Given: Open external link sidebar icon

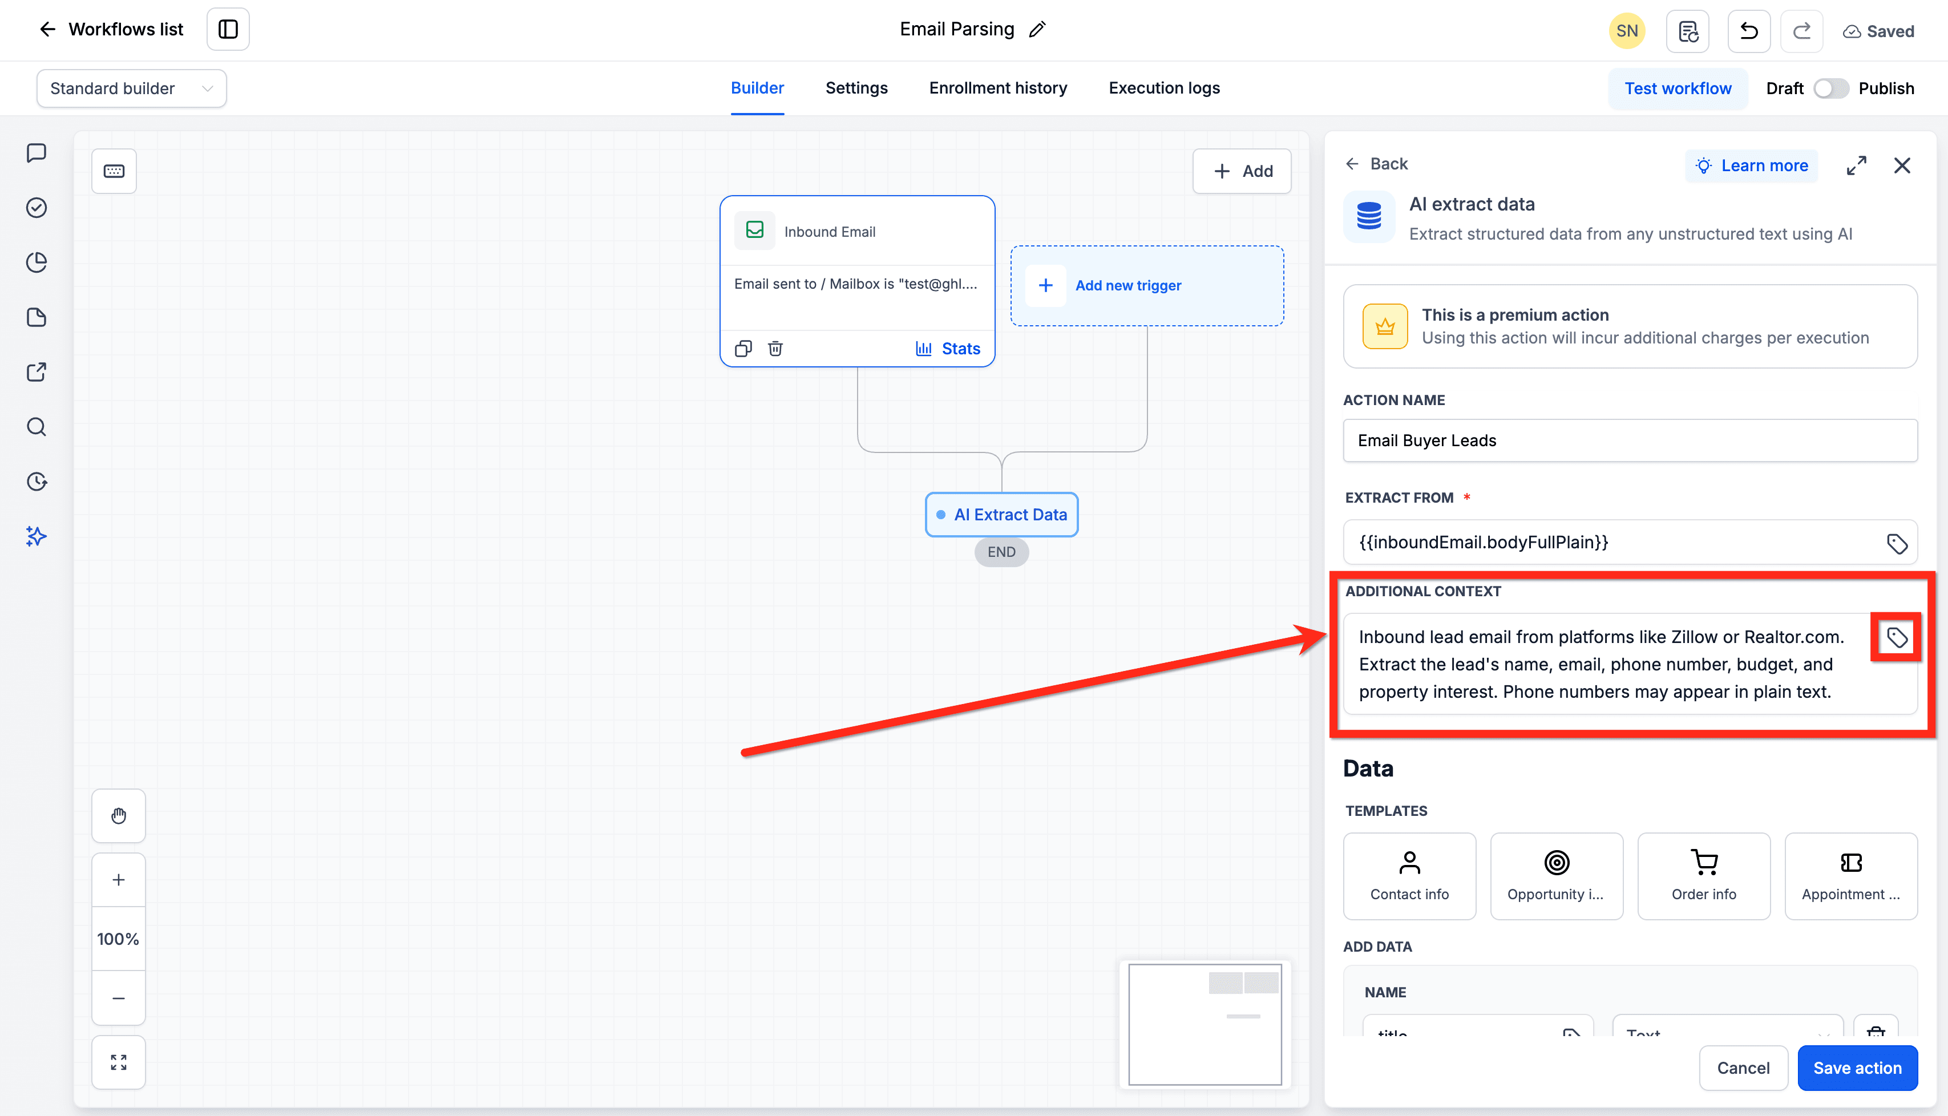Looking at the screenshot, I should (36, 372).
